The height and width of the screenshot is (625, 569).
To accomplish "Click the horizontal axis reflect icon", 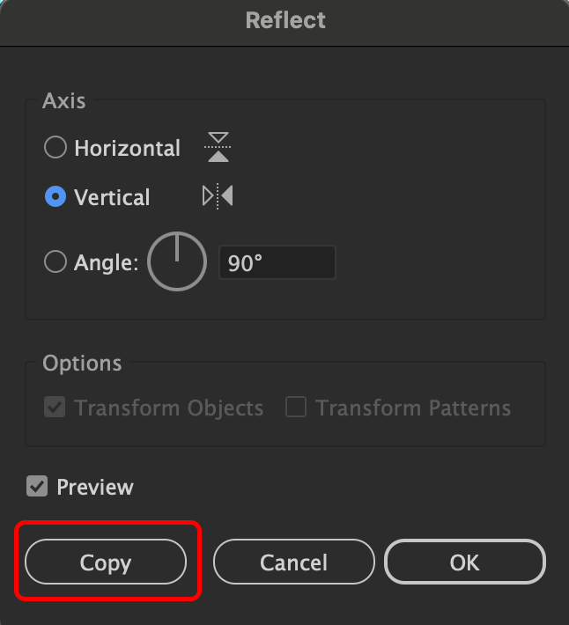I will (218, 148).
